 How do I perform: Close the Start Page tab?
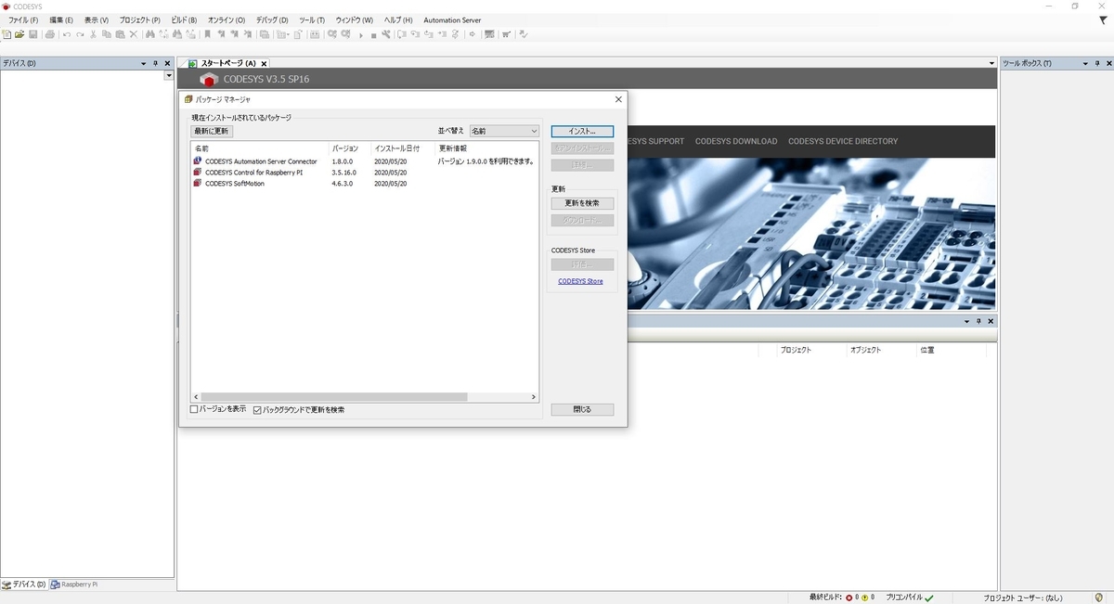pyautogui.click(x=264, y=63)
